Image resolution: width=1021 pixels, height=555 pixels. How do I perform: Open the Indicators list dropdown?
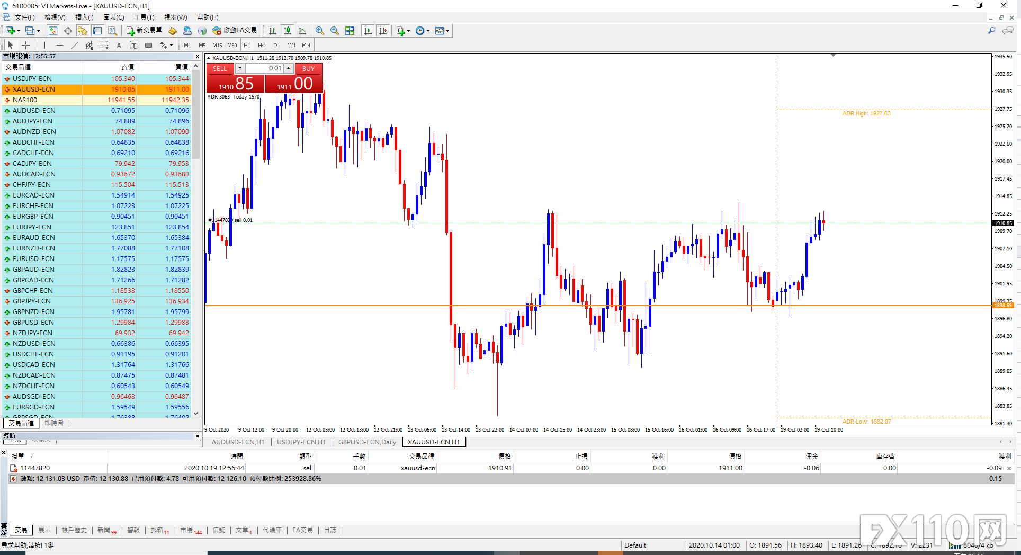(x=403, y=31)
